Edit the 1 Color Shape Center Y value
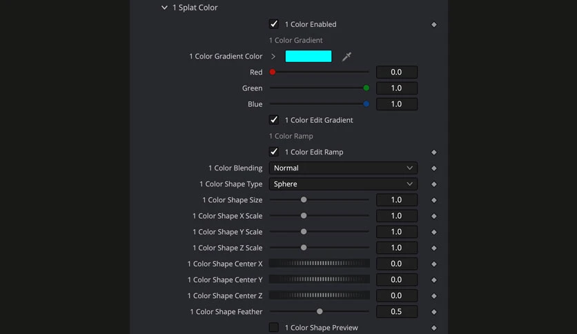This screenshot has height=334, width=577. pos(397,279)
